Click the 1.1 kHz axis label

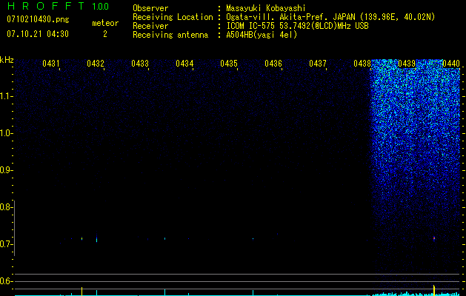5,97
